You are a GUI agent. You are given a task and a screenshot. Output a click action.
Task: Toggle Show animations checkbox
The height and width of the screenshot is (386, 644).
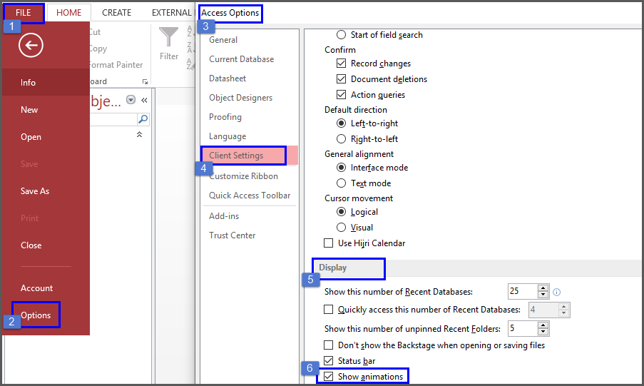point(329,376)
